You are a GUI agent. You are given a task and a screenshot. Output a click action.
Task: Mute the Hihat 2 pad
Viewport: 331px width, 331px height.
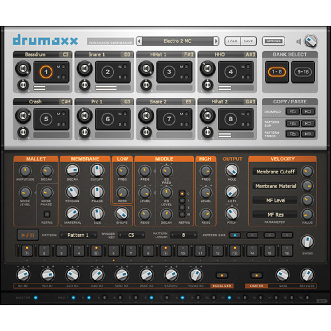pos(248,114)
